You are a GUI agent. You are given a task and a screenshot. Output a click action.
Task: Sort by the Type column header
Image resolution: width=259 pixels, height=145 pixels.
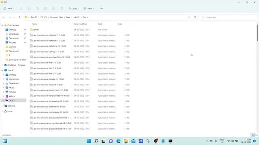click(100, 24)
